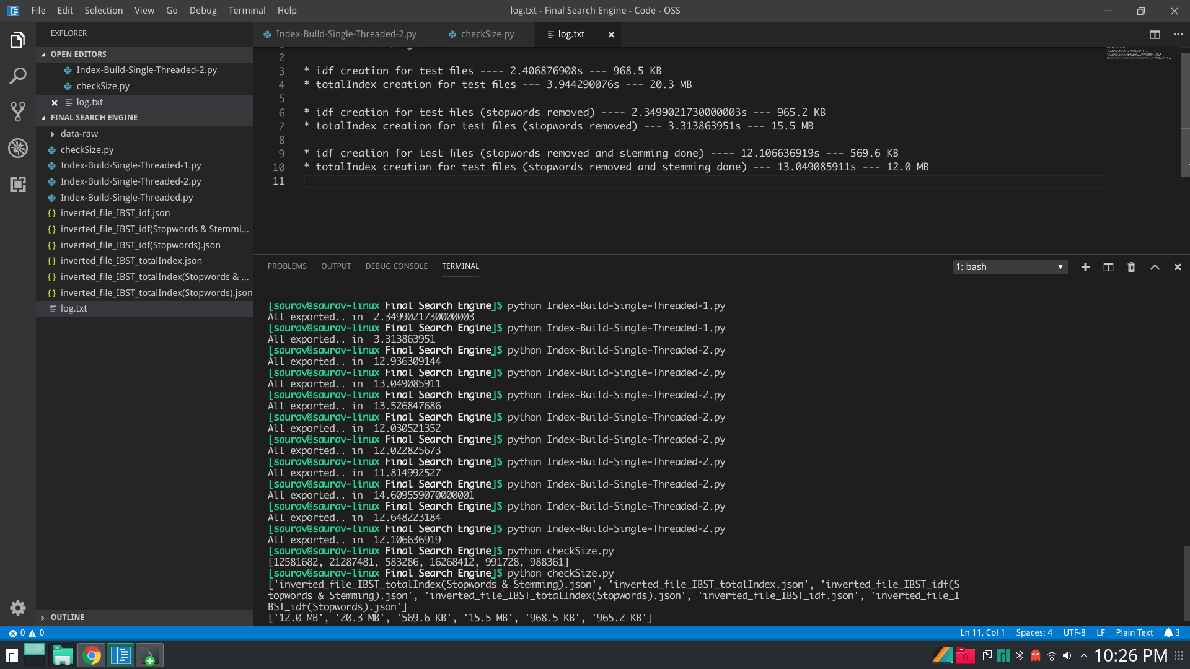Image resolution: width=1190 pixels, height=669 pixels.
Task: Expand the data-raw folder
Action: point(79,134)
